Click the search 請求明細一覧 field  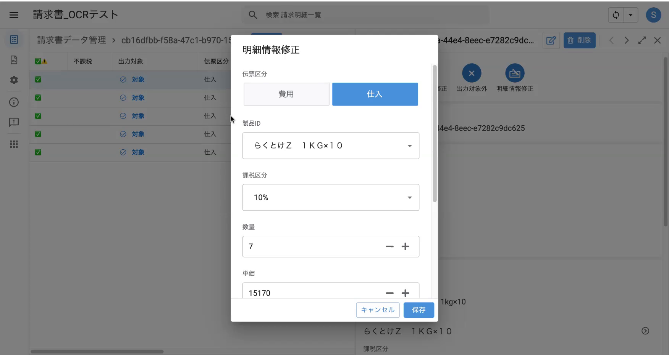(x=365, y=15)
